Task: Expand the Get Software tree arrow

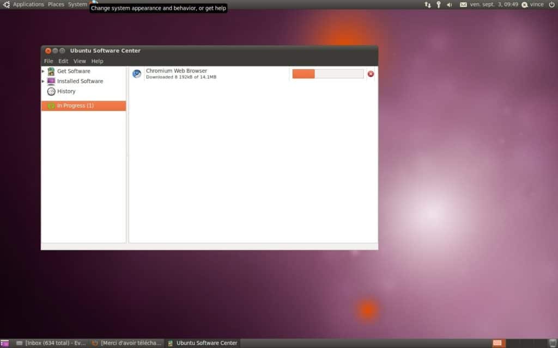Action: coord(44,71)
